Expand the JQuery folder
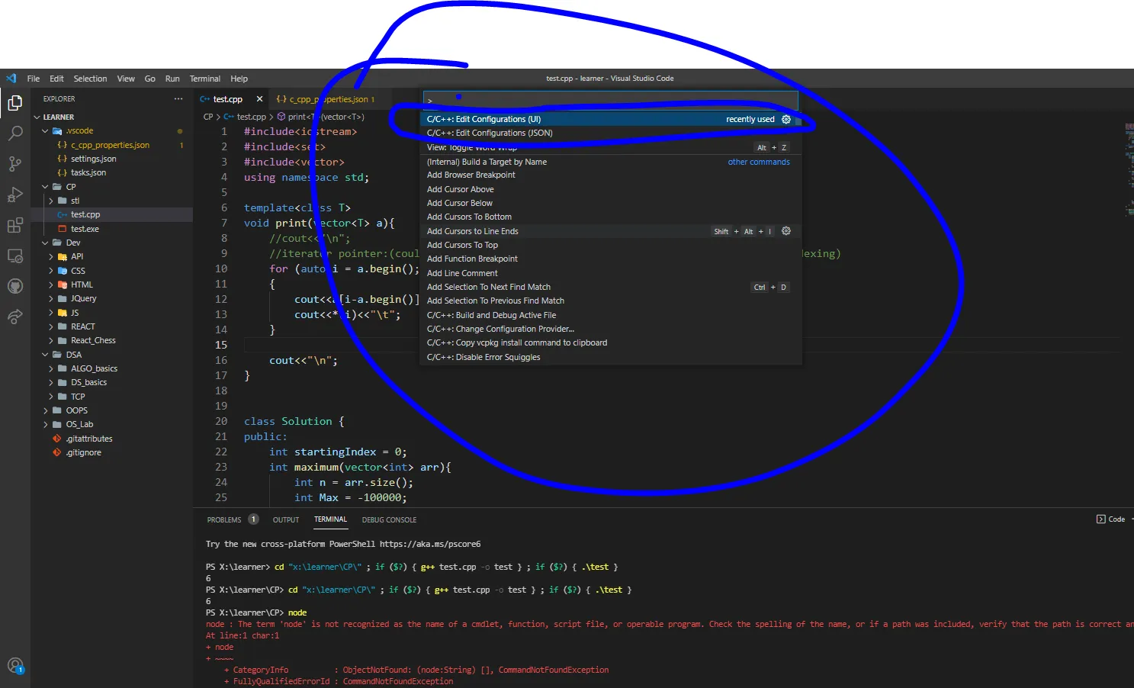Viewport: 1134px width, 688px height. click(x=111, y=298)
